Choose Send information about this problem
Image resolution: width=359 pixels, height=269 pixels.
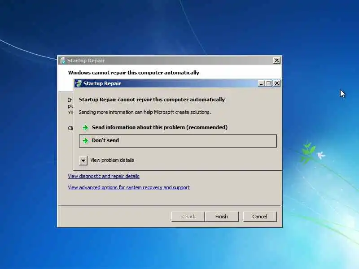(178, 127)
